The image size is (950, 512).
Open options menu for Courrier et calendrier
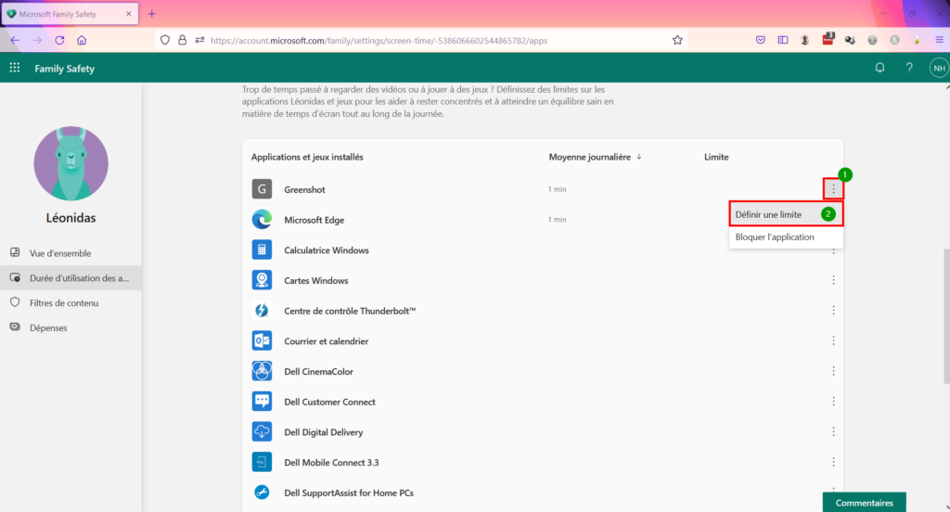pyautogui.click(x=833, y=340)
